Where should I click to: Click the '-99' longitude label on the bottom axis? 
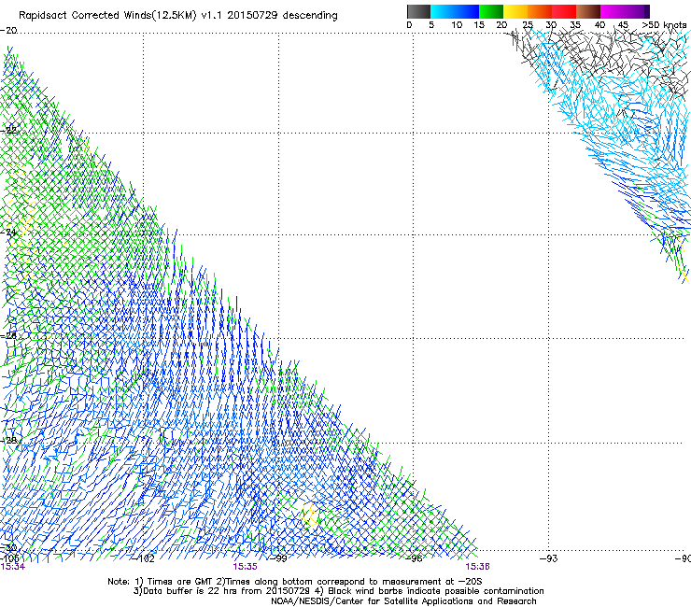click(x=278, y=559)
